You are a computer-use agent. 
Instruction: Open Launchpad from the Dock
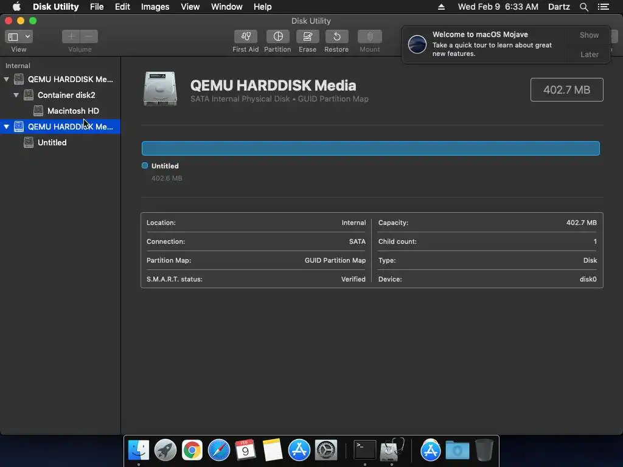tap(165, 451)
